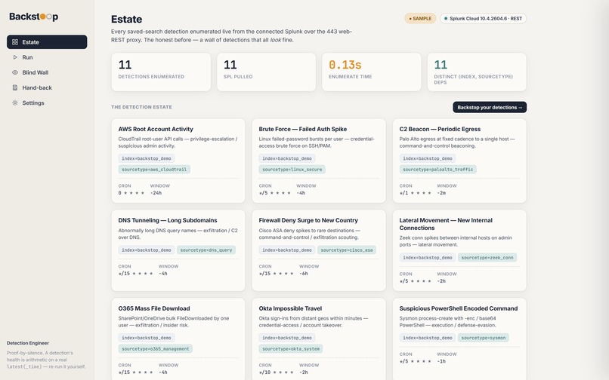Viewport: 609px width, 380px height.
Task: Click index=backstop_demo tag on C2 Beacon card
Action: click(428, 158)
